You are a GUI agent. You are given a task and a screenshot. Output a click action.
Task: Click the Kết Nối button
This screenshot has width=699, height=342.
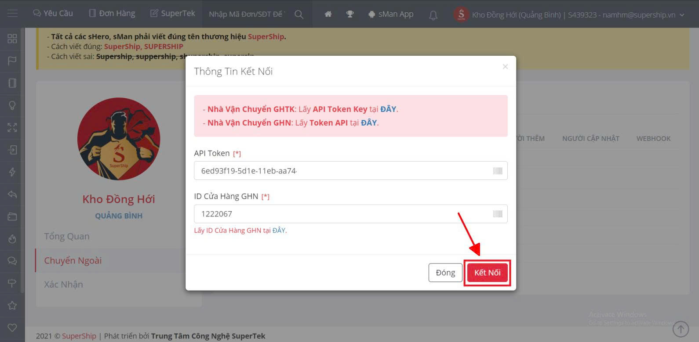click(x=487, y=273)
